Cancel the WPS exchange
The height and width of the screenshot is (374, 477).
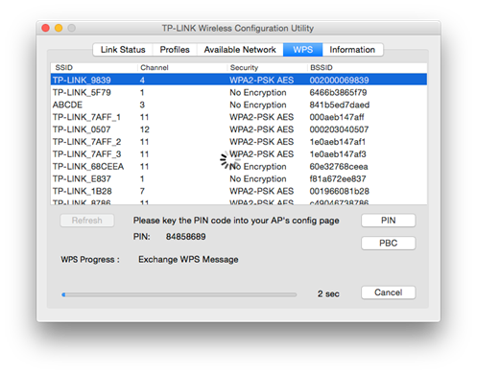click(389, 292)
